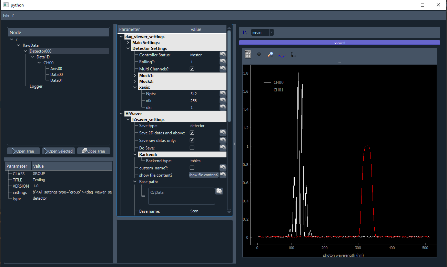This screenshot has height=267, width=447.
Task: Expand the Main Settings group
Action: [x=128, y=43]
